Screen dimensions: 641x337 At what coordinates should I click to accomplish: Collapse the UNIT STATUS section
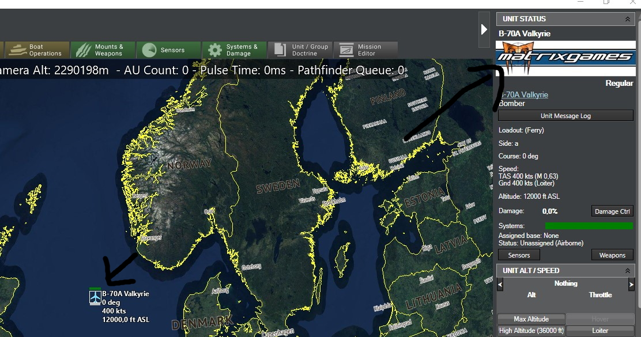point(628,19)
